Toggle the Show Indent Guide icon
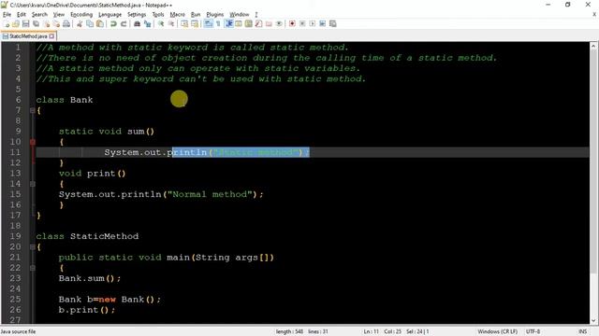599x336 pixels. pyautogui.click(x=229, y=23)
